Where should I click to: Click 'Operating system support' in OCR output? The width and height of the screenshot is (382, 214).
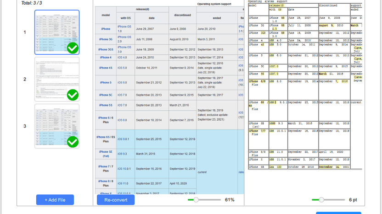(x=268, y=1)
